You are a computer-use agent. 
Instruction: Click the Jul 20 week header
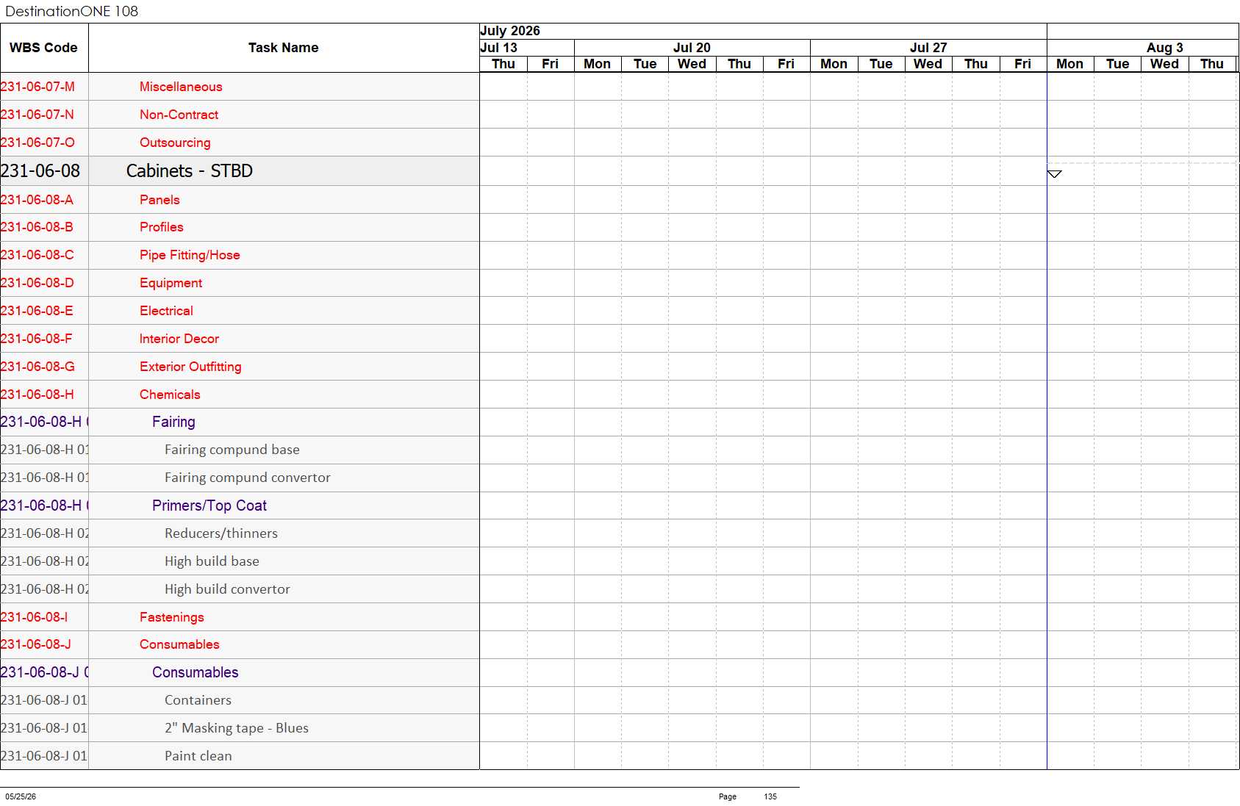(692, 48)
